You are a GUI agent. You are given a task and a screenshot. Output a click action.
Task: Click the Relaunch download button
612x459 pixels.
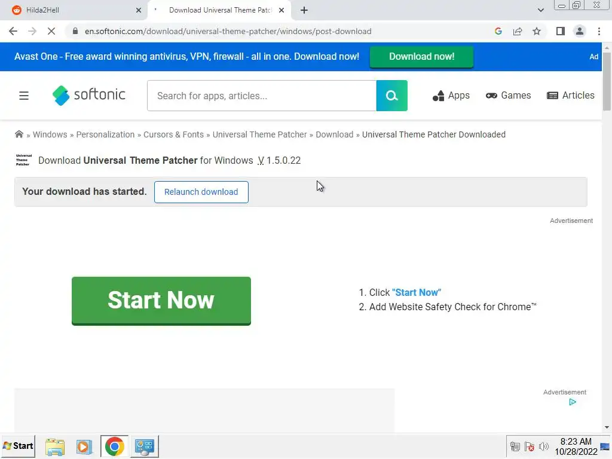(x=201, y=192)
